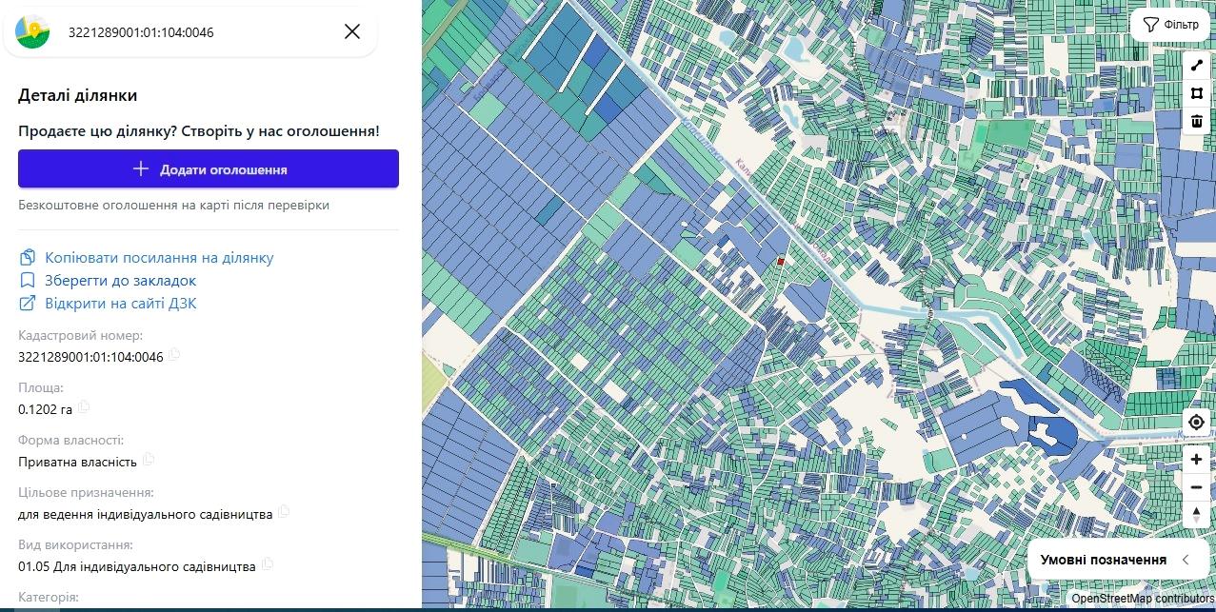The height and width of the screenshot is (612, 1216).
Task: Zoom in with the plus button
Action: tap(1197, 460)
